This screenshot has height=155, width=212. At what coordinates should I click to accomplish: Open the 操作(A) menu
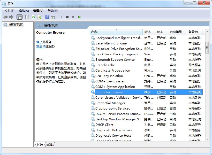[24, 11]
